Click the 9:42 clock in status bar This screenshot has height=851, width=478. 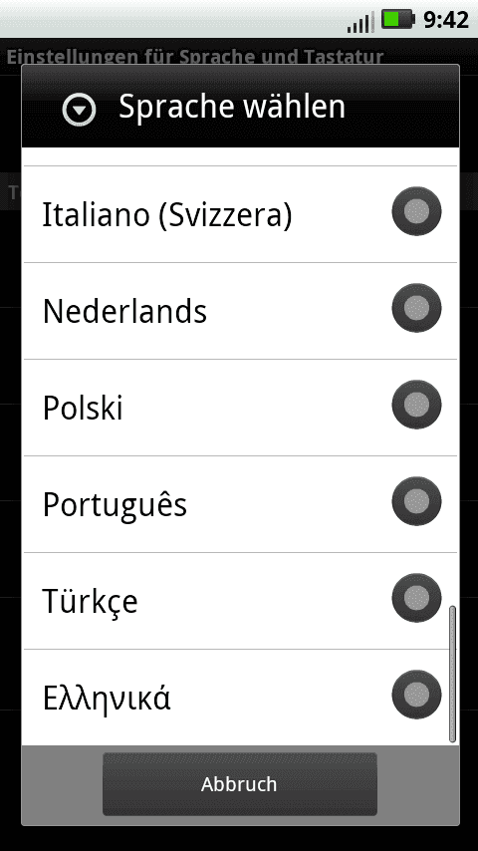coord(445,20)
